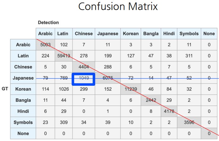Click the cell with value 46
Viewport: 219px width, 141px height.
pyautogui.click(x=151, y=89)
